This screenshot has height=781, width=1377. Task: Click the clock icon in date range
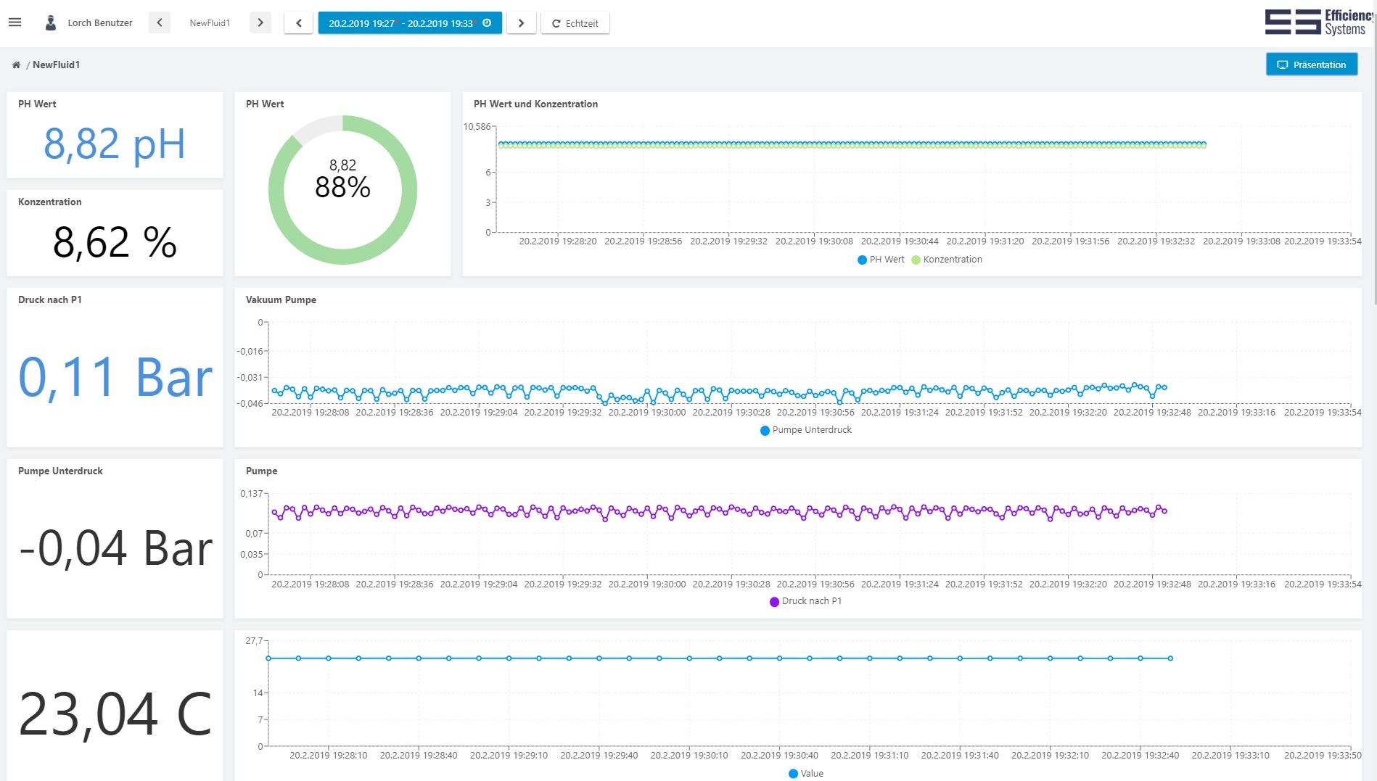point(487,23)
